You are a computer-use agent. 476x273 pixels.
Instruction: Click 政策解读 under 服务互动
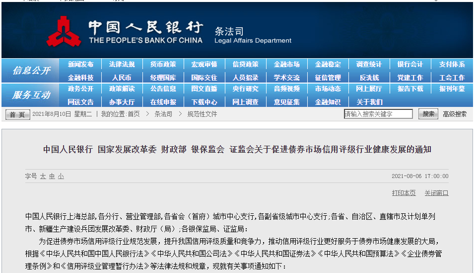122,89
